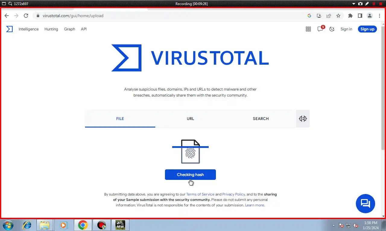386x231 pixels.
Task: Open Windows Media Player from taskbar
Action: [x=64, y=225]
